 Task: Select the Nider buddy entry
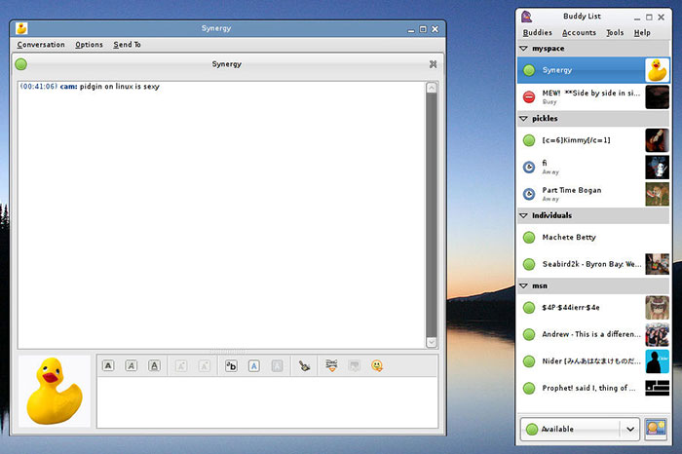(x=593, y=361)
